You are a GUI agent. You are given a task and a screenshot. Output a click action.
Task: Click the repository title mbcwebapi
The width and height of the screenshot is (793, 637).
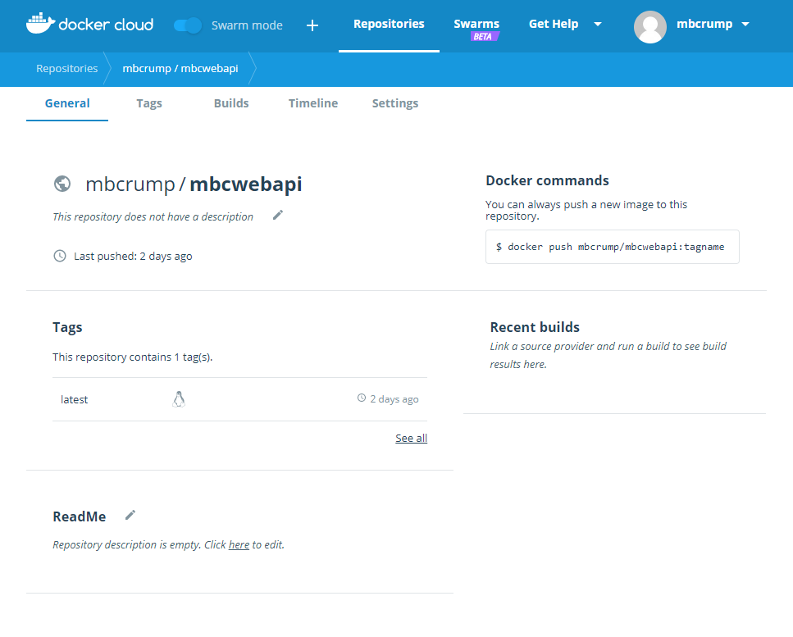246,184
